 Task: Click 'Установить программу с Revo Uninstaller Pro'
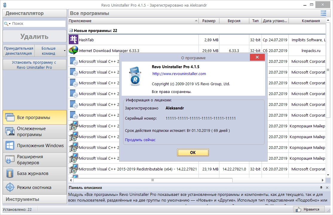[x=34, y=65]
